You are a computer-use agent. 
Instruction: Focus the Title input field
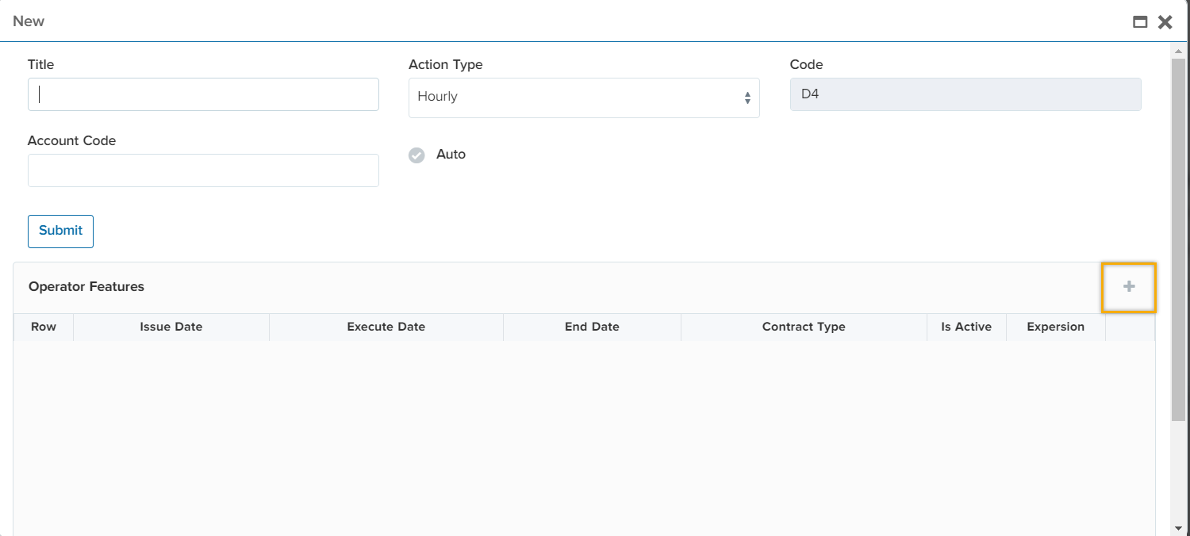tap(203, 94)
